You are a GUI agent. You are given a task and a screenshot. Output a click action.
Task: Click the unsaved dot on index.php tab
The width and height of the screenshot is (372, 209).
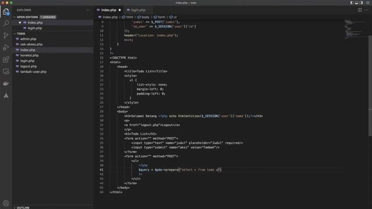tap(120, 10)
